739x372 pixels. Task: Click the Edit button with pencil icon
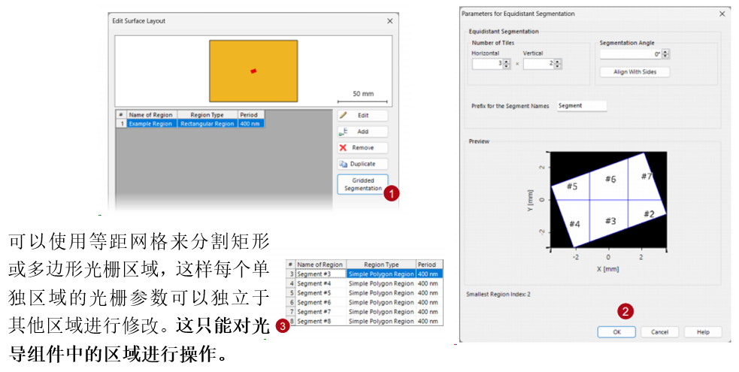click(362, 116)
